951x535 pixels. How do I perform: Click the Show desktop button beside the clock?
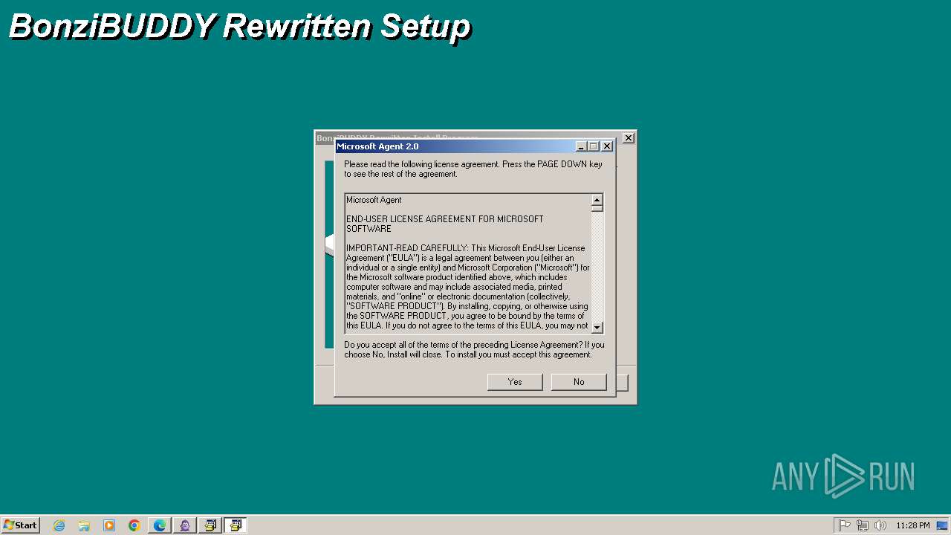click(x=943, y=525)
